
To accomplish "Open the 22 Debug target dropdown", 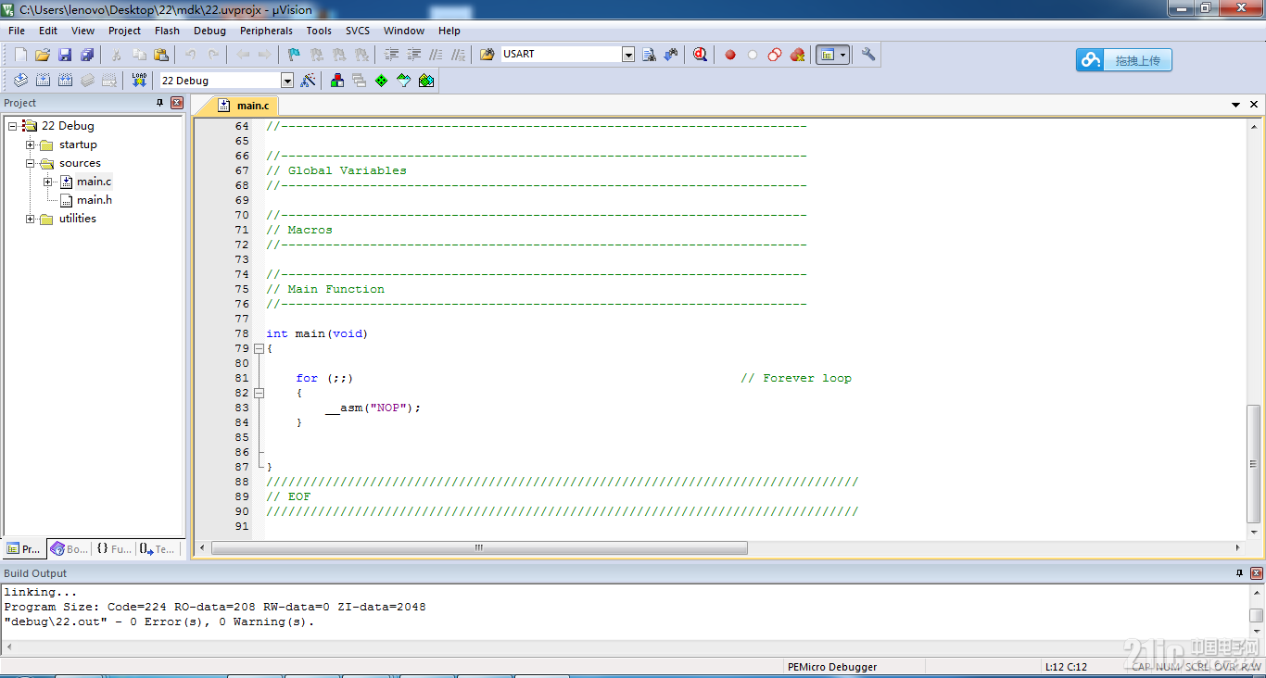I will [287, 81].
